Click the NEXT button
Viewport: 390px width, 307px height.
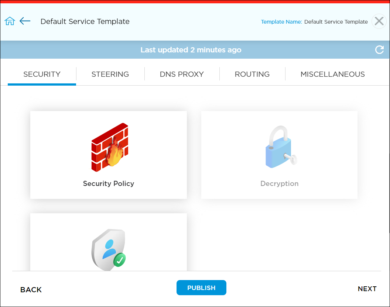(x=367, y=289)
